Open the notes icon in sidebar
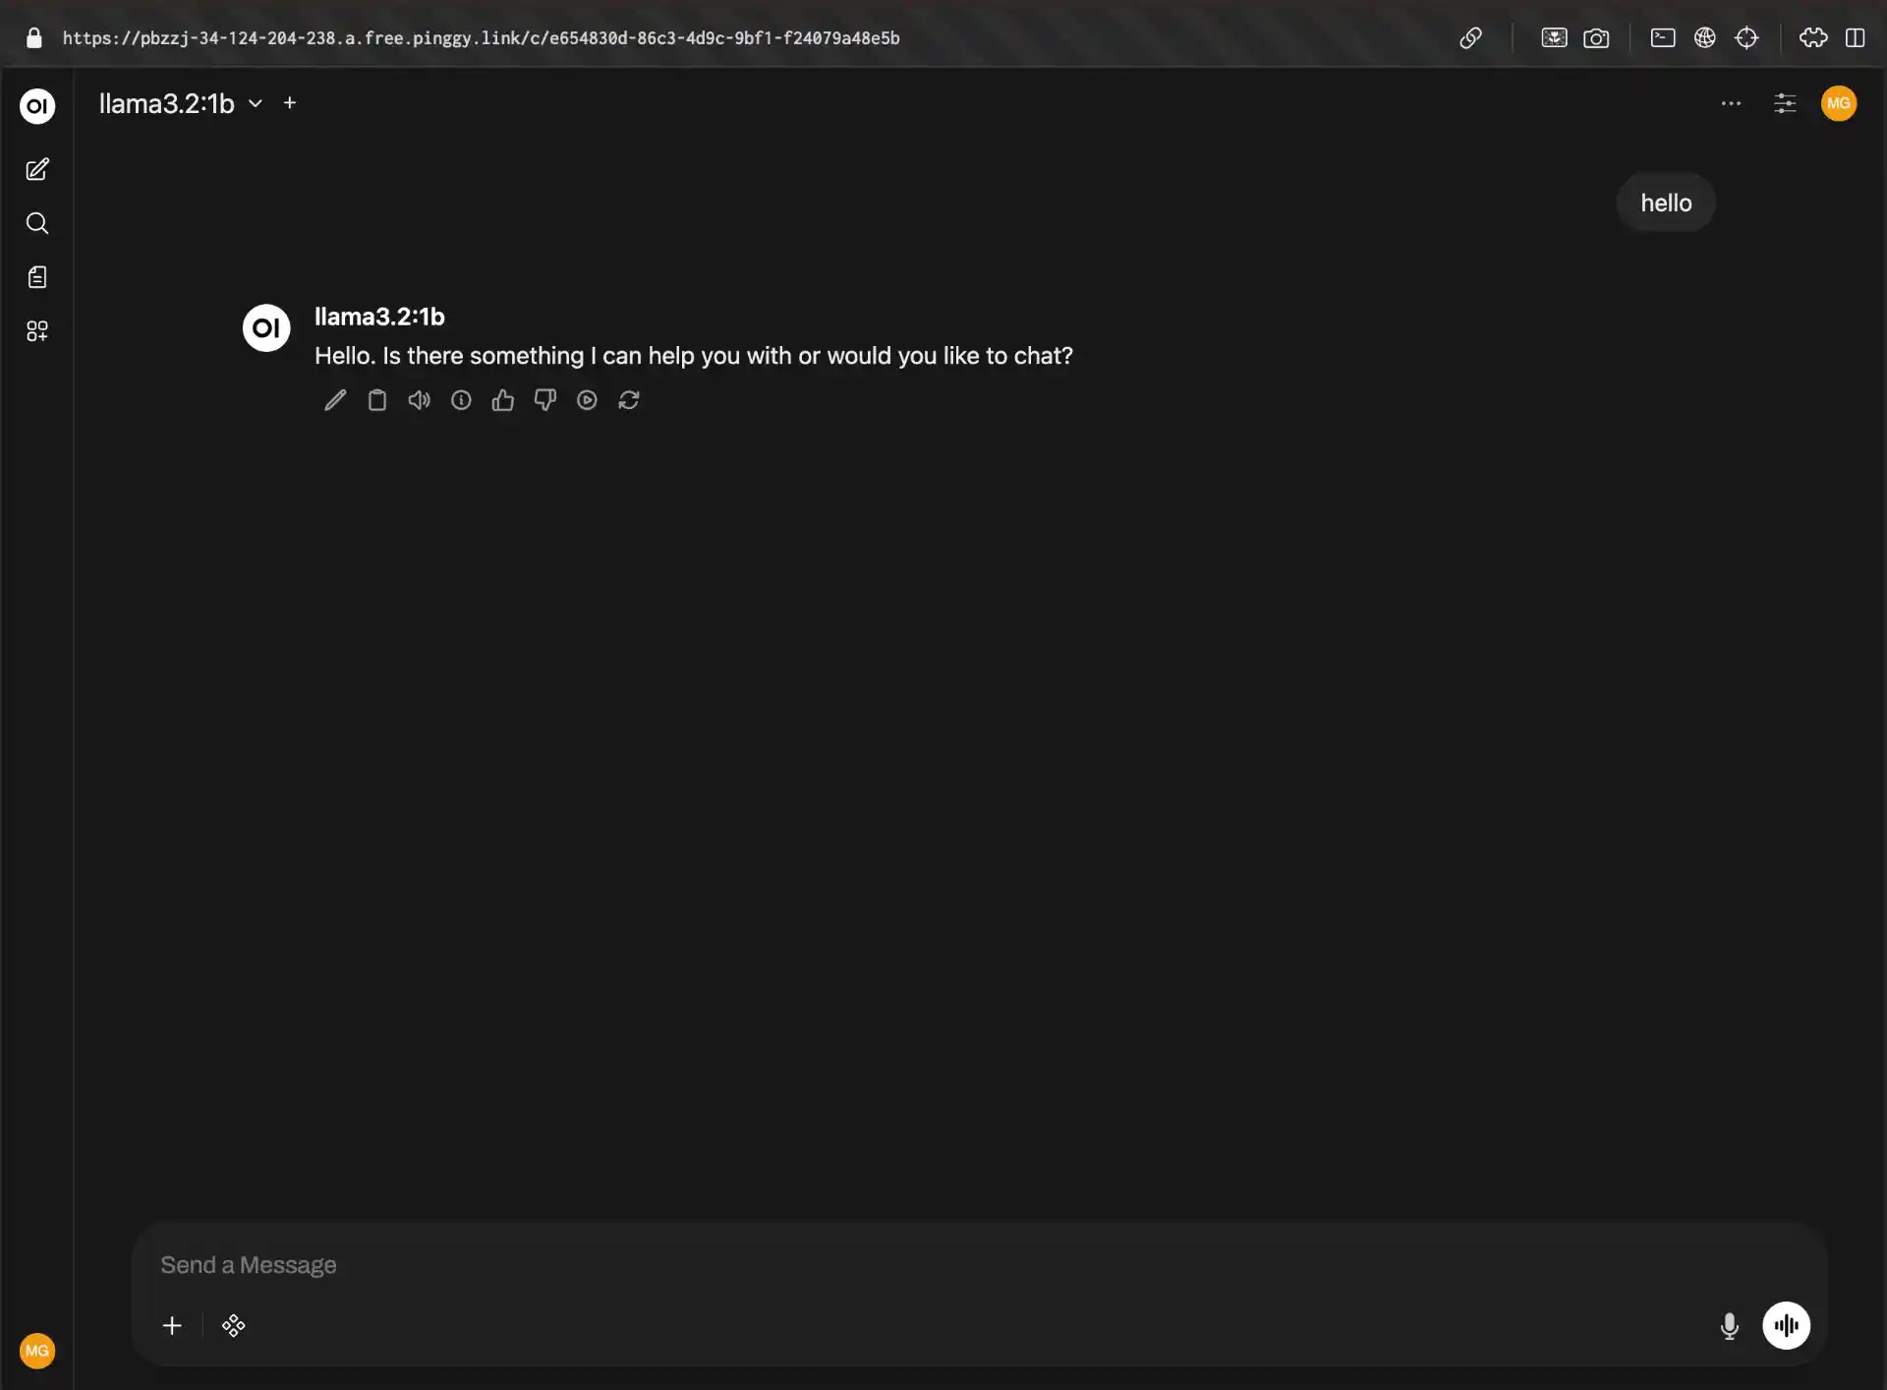Image resolution: width=1887 pixels, height=1390 pixels. point(37,277)
